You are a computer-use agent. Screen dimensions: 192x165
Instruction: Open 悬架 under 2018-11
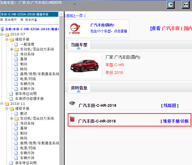tap(24, 128)
